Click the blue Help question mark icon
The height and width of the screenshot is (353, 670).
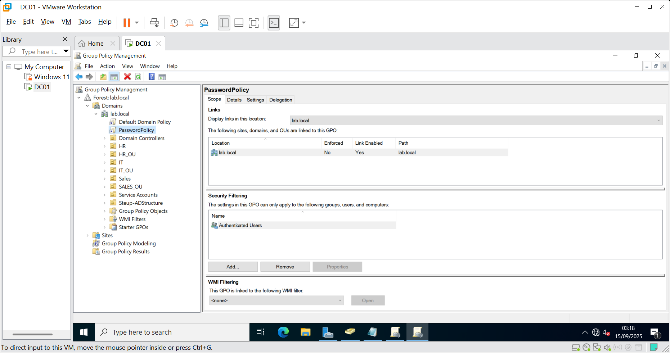[152, 77]
